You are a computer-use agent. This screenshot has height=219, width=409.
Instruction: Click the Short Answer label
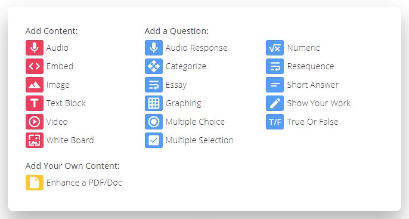pyautogui.click(x=313, y=85)
